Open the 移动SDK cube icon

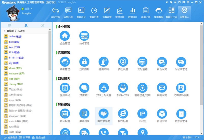[x=162, y=114]
